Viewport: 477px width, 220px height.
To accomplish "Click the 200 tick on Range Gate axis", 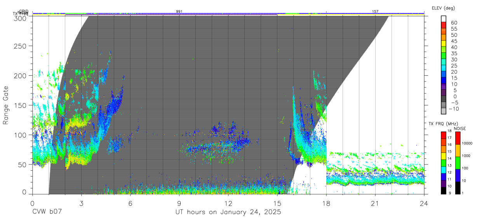I will [20, 76].
